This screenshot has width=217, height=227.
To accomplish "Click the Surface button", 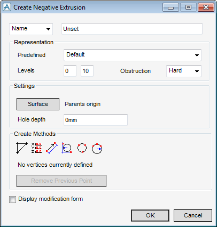I will point(38,104).
